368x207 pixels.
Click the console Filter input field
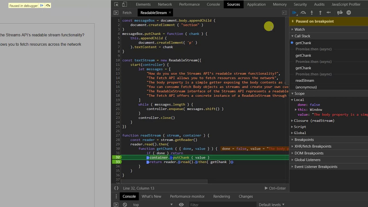221,205
